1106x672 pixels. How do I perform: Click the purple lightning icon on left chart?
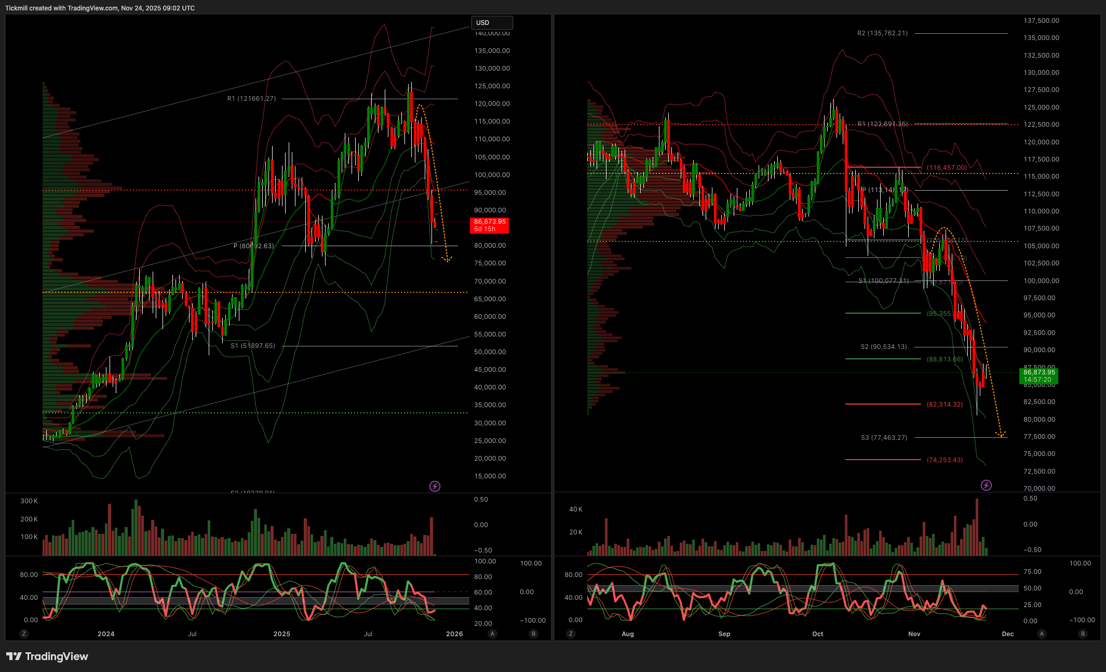click(435, 486)
